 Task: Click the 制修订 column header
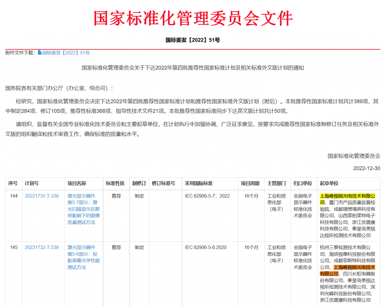pos(139,183)
